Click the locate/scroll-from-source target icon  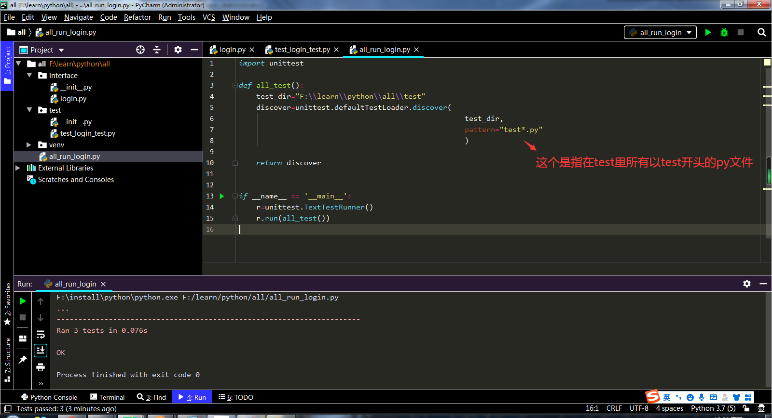coord(140,50)
